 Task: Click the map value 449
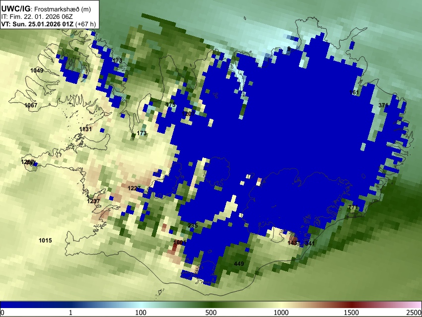point(239,264)
